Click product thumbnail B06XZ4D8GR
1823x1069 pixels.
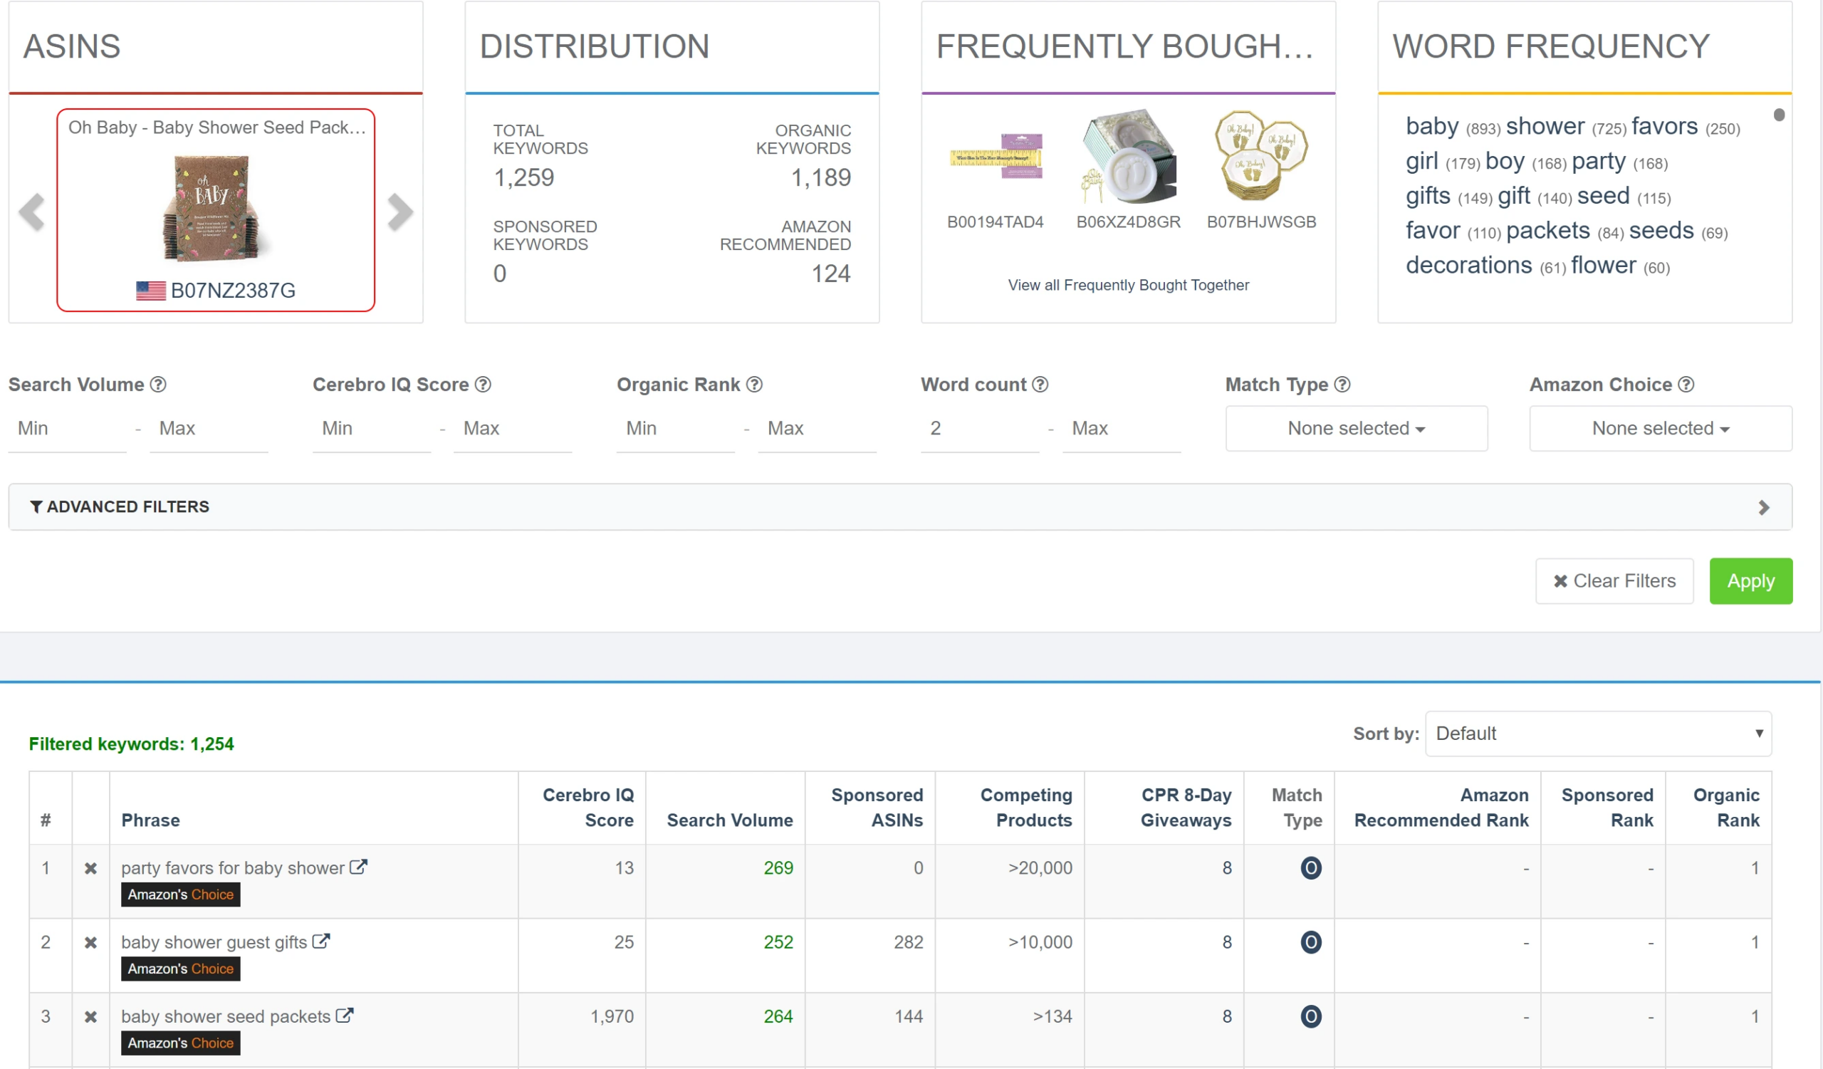(x=1128, y=157)
